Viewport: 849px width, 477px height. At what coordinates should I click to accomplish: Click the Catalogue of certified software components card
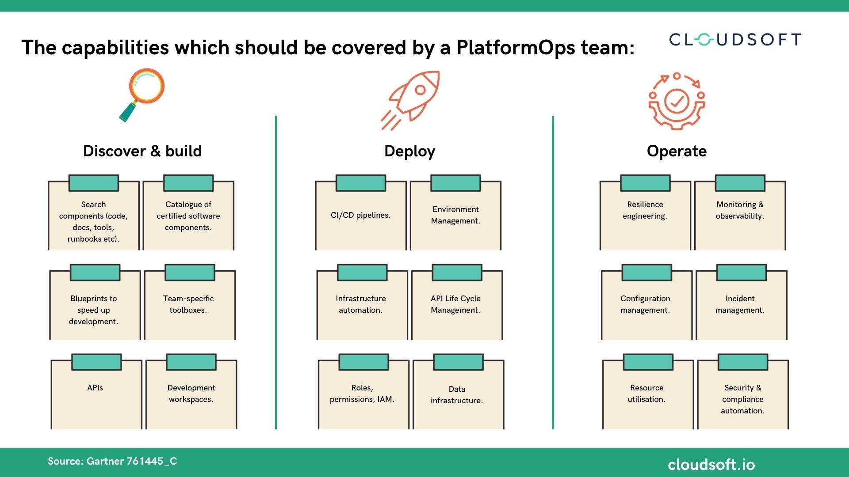[x=188, y=212]
